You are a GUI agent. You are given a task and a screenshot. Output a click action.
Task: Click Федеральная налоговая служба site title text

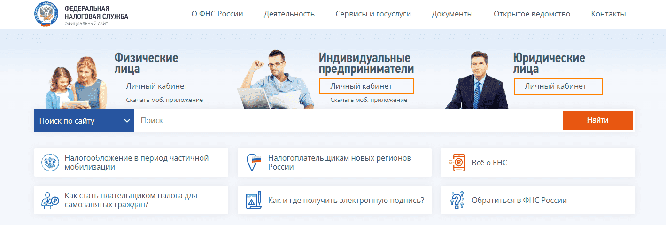tap(96, 13)
